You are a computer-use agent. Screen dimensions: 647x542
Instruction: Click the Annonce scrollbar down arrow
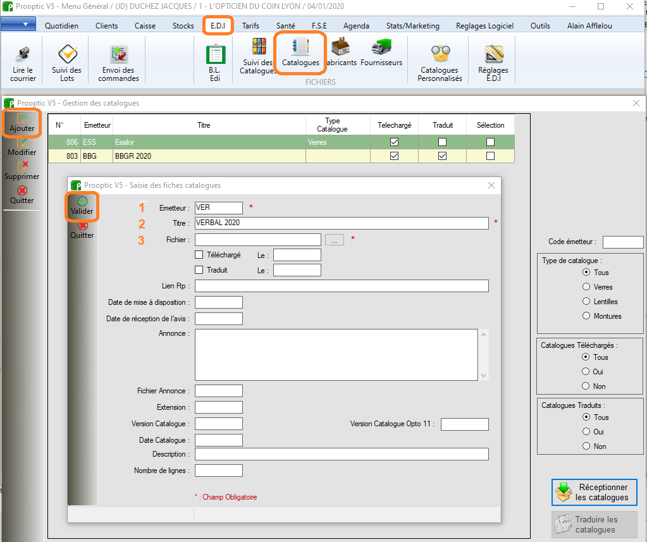484,376
